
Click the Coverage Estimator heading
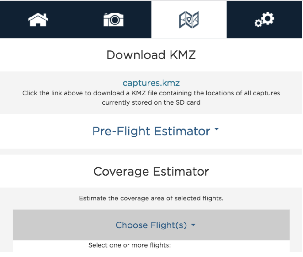(151, 172)
